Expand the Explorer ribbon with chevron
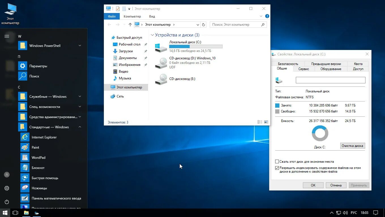 point(261,16)
